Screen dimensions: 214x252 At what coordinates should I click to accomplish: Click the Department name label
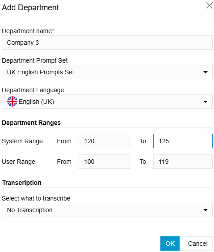coord(27,31)
